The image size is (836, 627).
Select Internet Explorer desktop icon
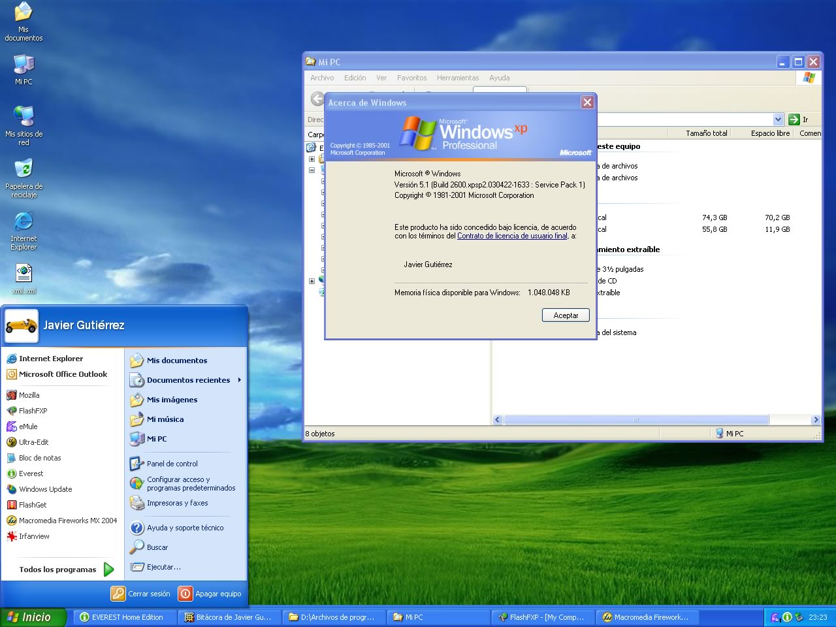24,231
